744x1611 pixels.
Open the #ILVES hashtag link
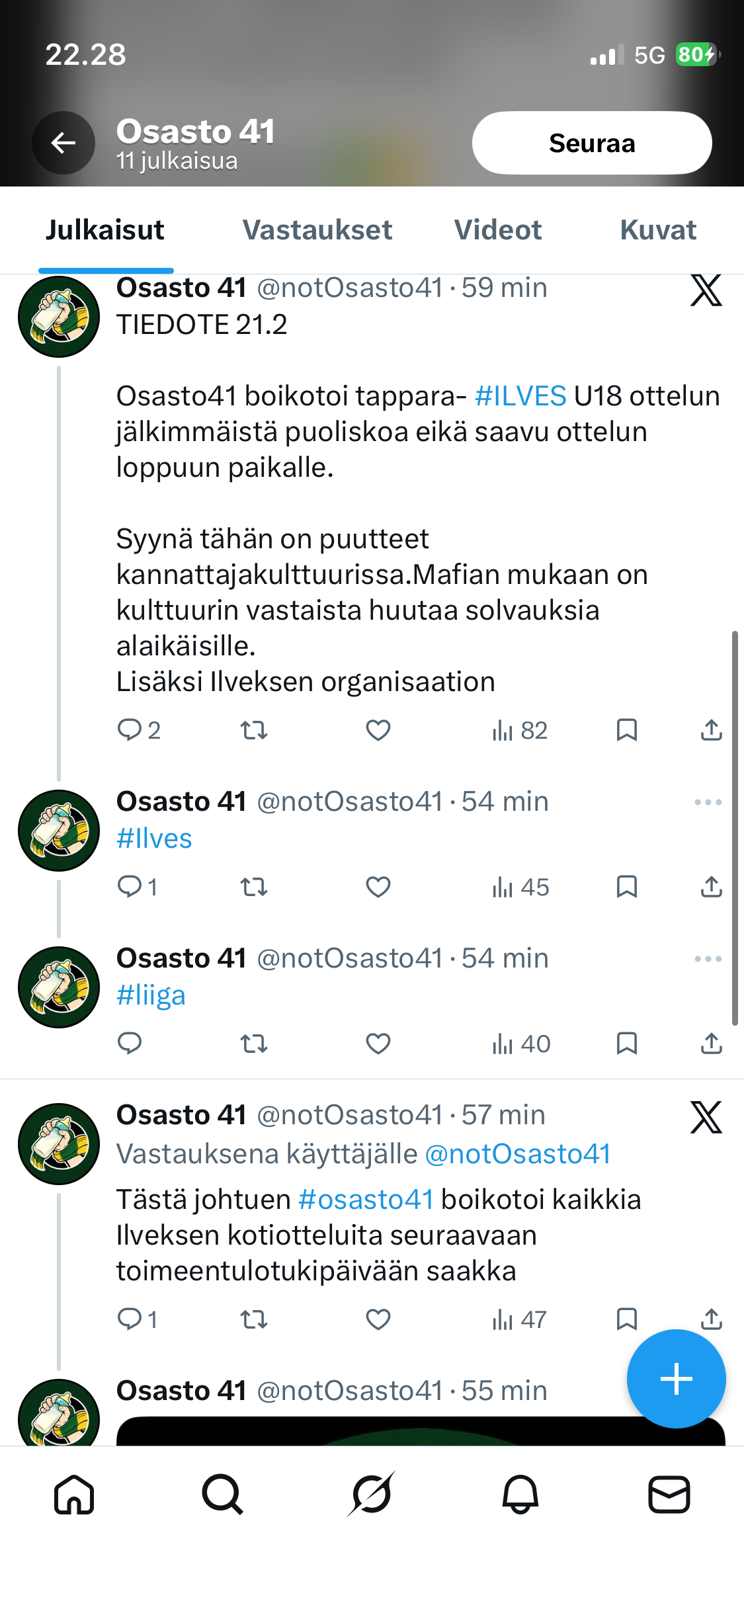pyautogui.click(x=520, y=396)
